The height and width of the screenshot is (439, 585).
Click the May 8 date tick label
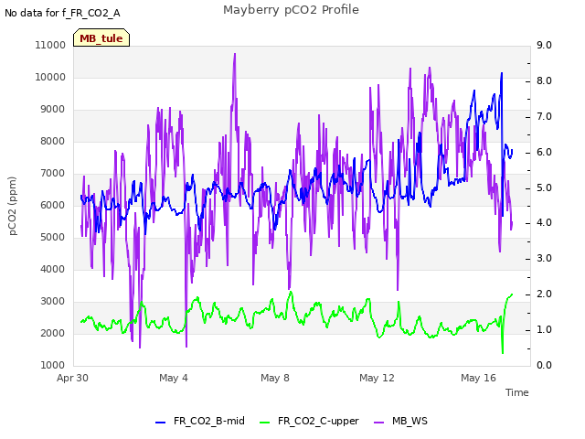[x=275, y=378]
